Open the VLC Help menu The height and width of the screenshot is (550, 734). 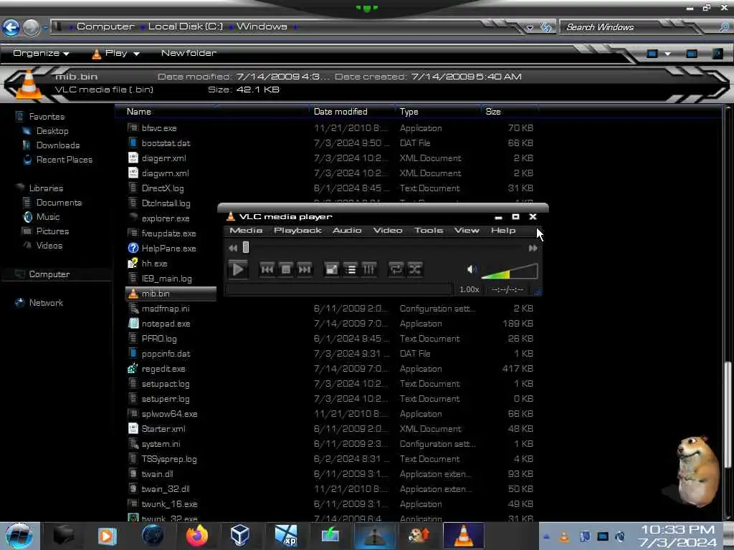(x=503, y=230)
